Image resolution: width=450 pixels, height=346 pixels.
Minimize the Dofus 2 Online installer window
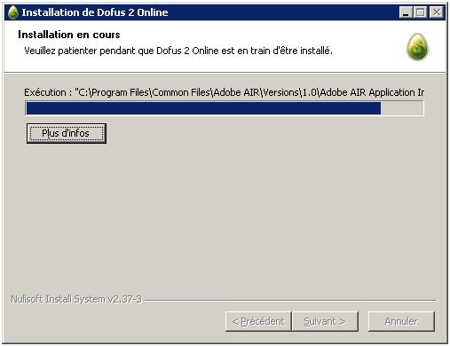pos(406,12)
